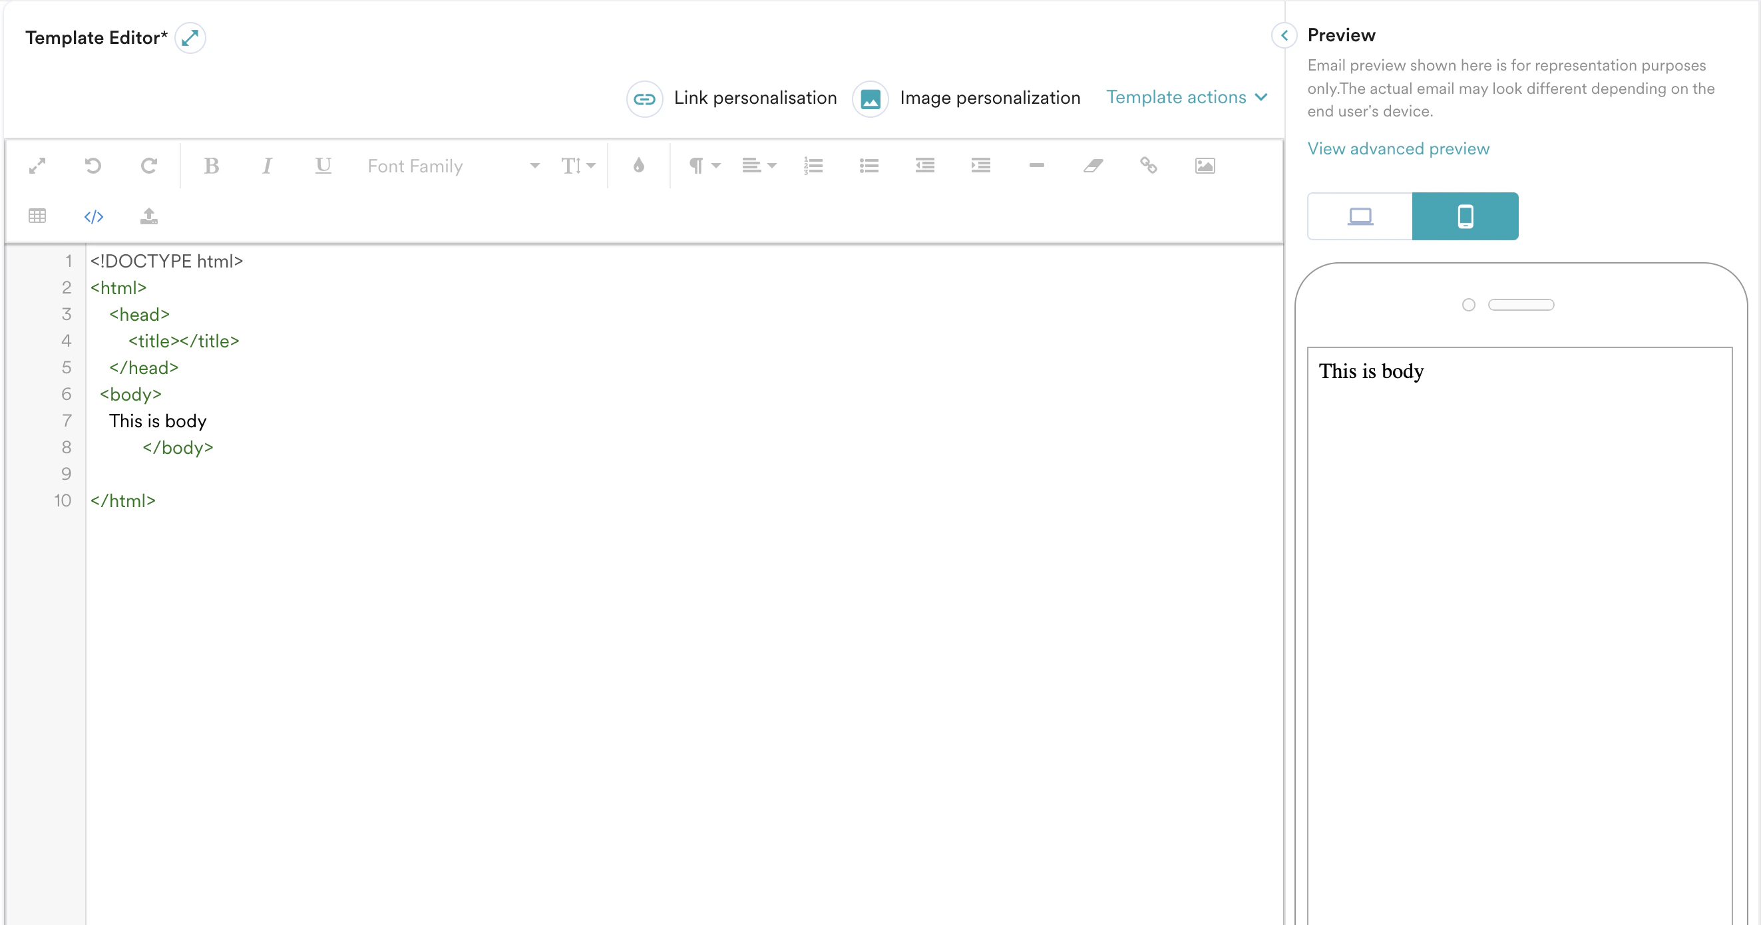Open the text color picker
Image resolution: width=1761 pixels, height=925 pixels.
[x=638, y=166]
